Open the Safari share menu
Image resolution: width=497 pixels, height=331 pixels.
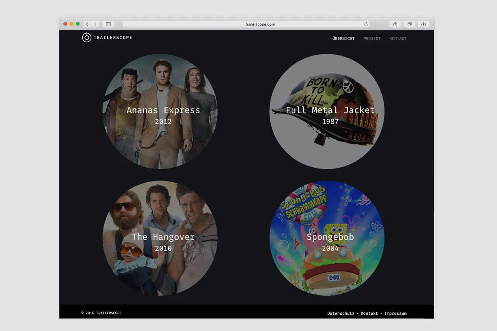point(395,24)
